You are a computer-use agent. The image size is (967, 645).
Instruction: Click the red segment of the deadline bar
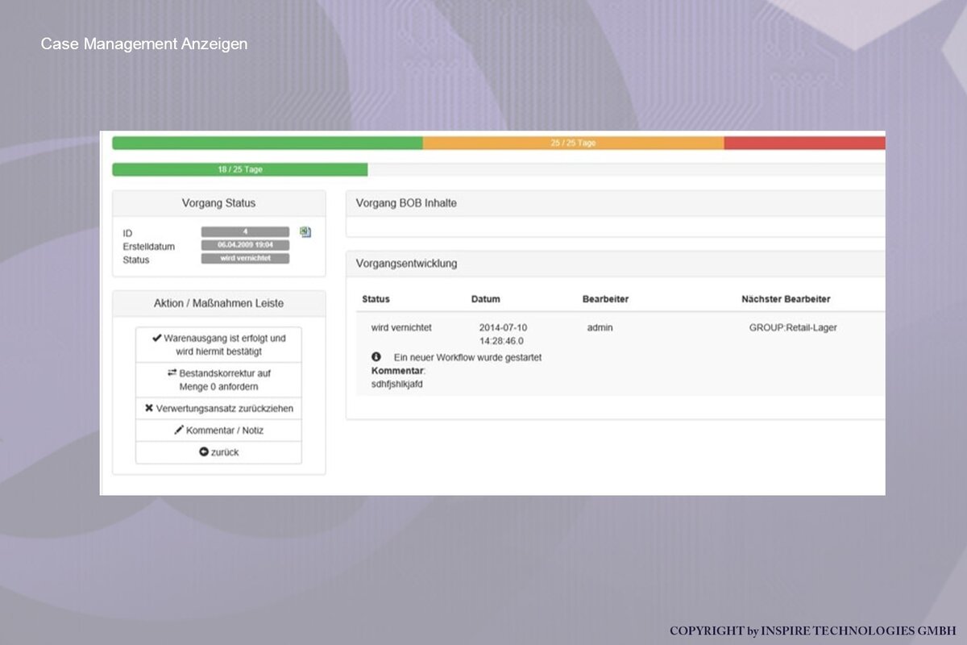[804, 143]
